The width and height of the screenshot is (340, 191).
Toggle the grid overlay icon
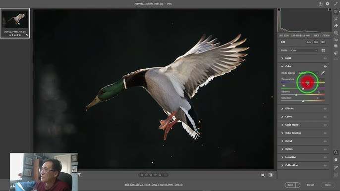point(336,174)
